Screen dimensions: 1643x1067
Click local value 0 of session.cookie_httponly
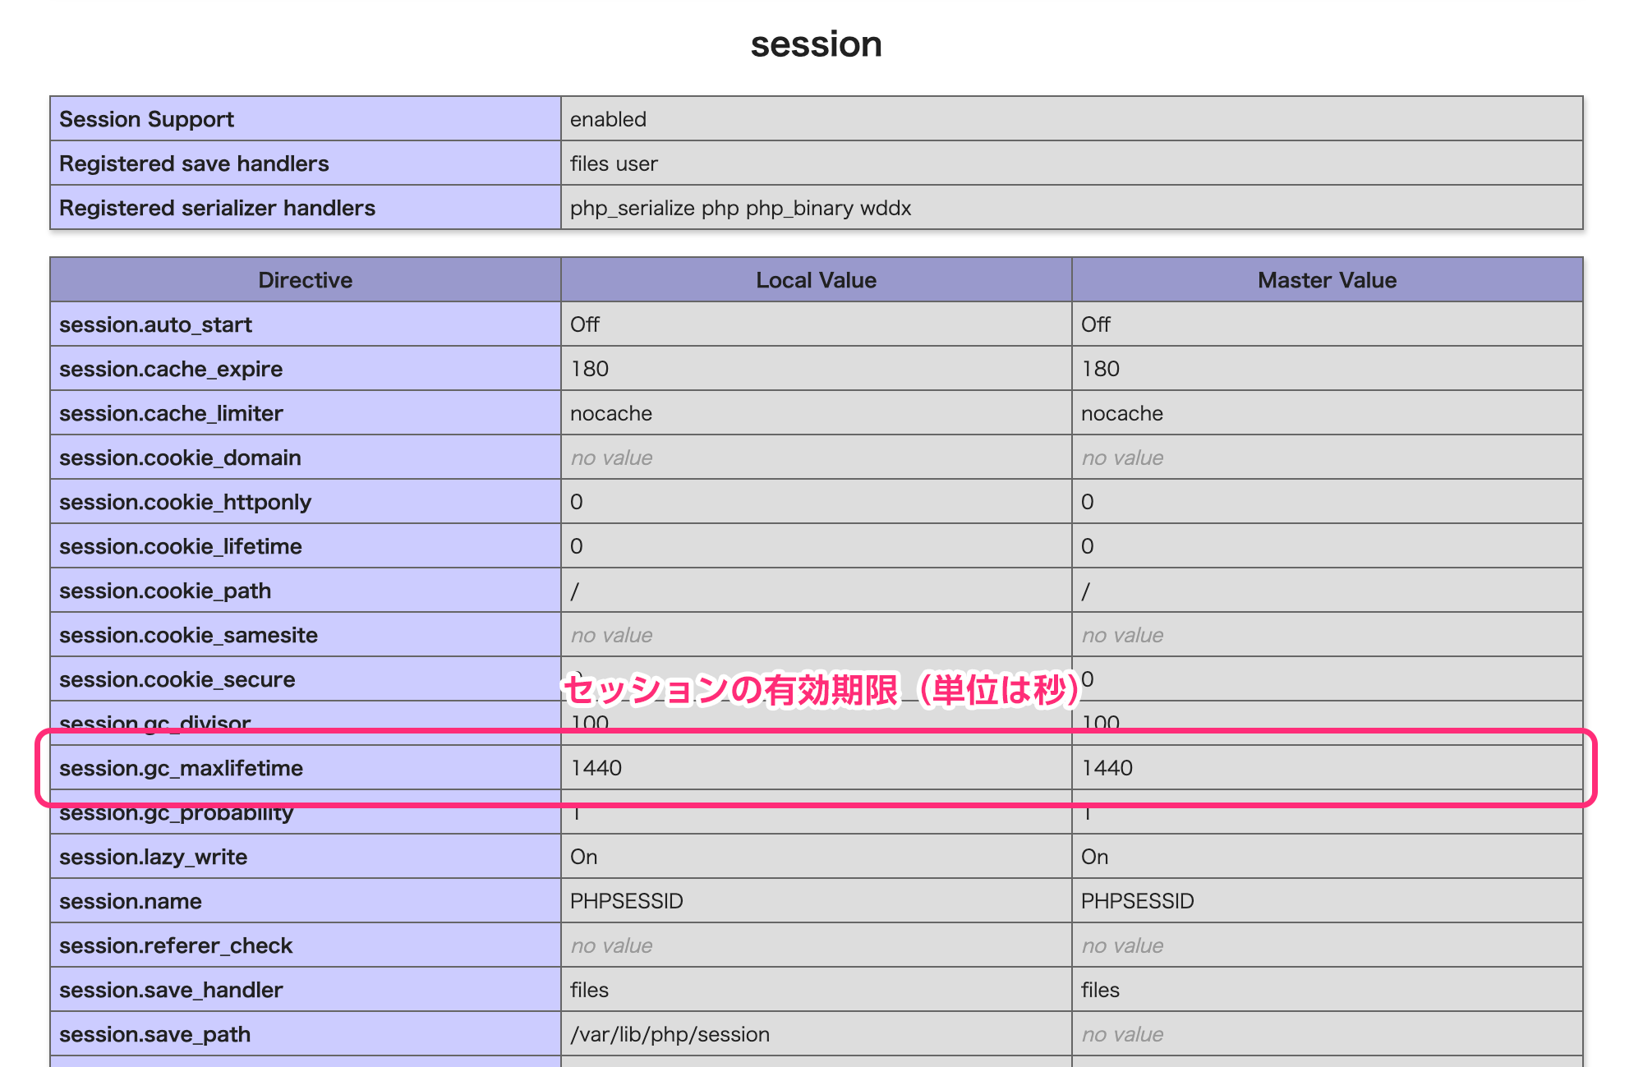(577, 502)
